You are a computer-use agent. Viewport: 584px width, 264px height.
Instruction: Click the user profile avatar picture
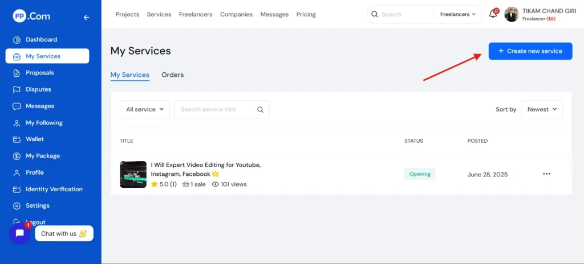coord(512,14)
